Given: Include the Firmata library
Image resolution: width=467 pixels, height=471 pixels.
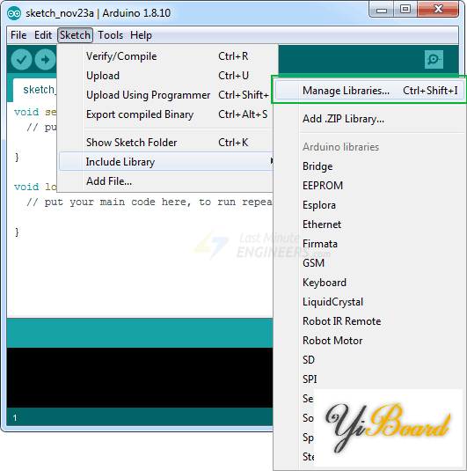Looking at the screenshot, I should pyautogui.click(x=369, y=244).
